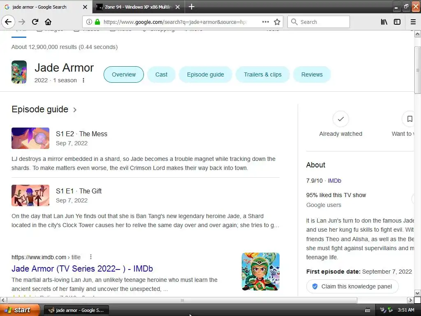Click the S1 E1 · The Gift title
Viewport: 421px width, 316px height.
tap(79, 191)
